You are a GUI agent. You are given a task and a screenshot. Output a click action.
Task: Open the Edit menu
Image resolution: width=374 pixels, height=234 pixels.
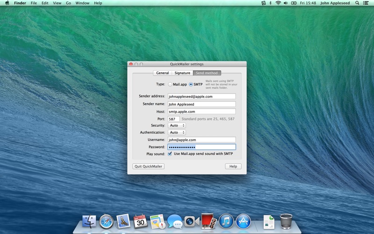45,3
